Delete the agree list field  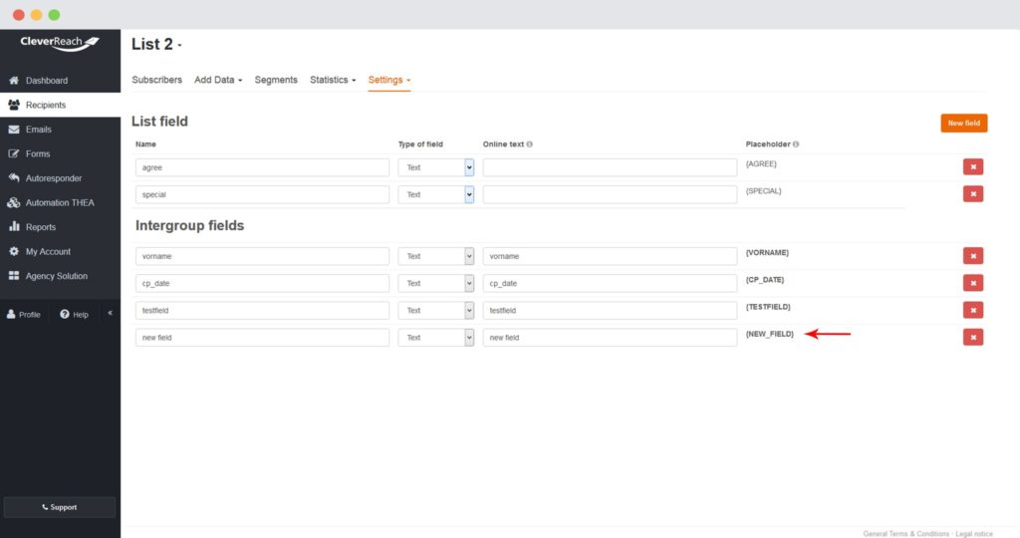973,167
